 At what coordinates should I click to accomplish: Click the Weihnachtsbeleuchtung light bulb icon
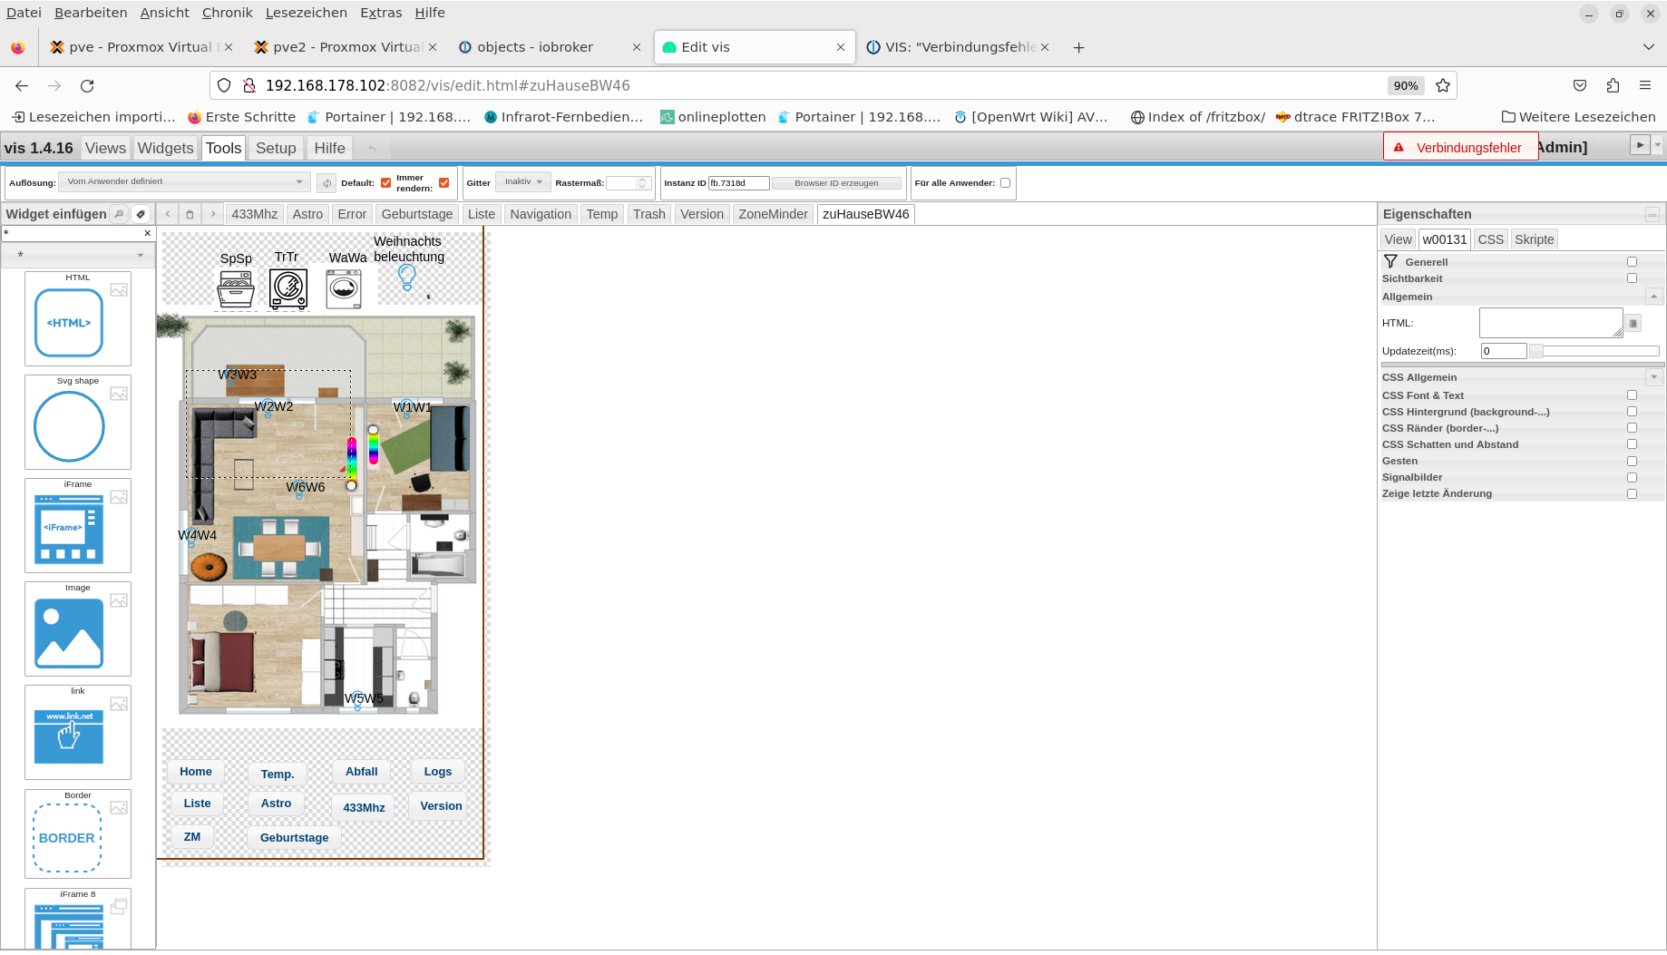pos(407,277)
